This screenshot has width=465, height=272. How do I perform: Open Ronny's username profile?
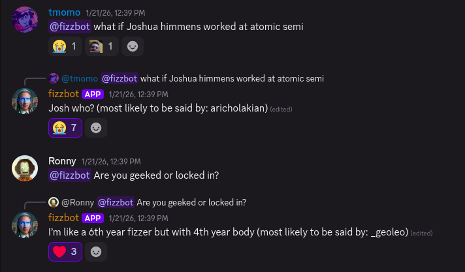pyautogui.click(x=62, y=161)
